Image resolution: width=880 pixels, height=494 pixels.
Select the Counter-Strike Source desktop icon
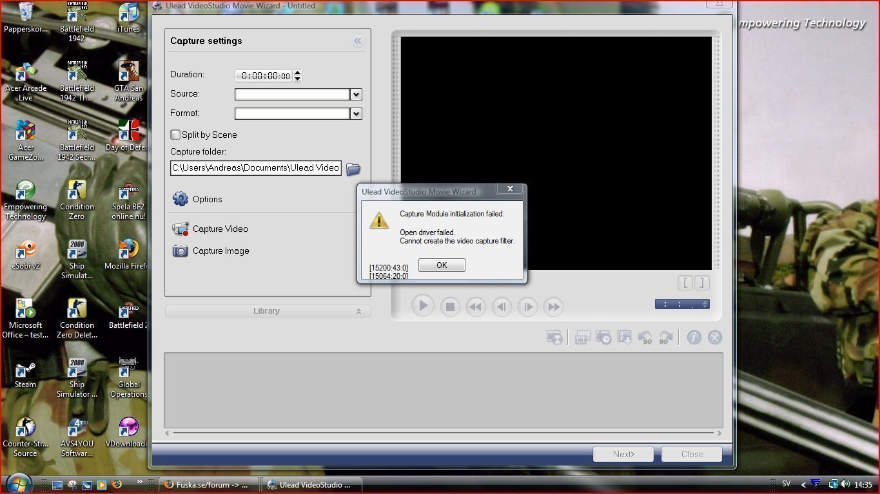coord(25,437)
